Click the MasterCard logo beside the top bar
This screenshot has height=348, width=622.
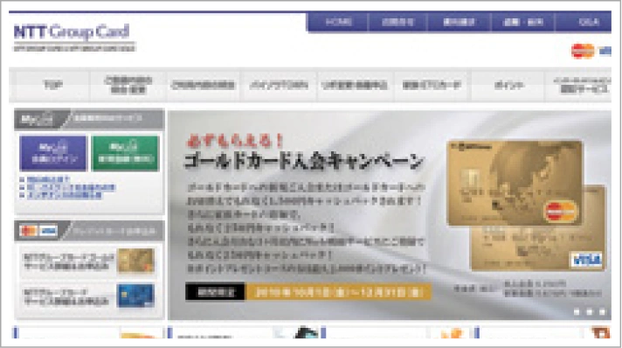(x=583, y=51)
